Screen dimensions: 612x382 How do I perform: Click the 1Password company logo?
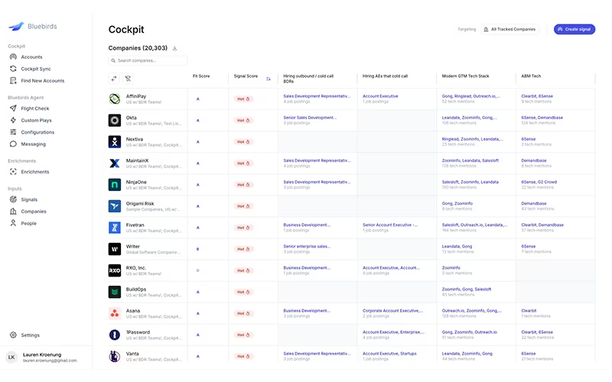[114, 335]
